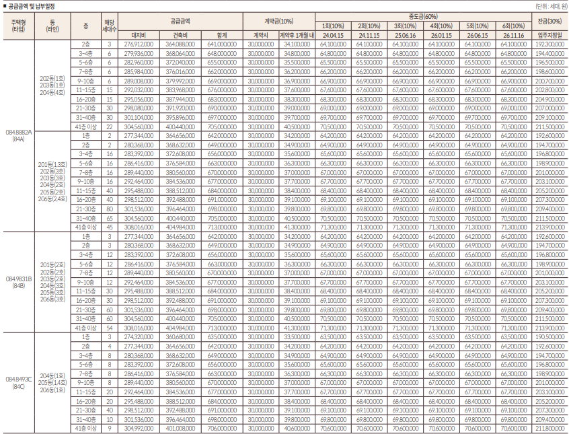569x434 pixels.
Task: Click household count '80'
Action: (x=110, y=209)
